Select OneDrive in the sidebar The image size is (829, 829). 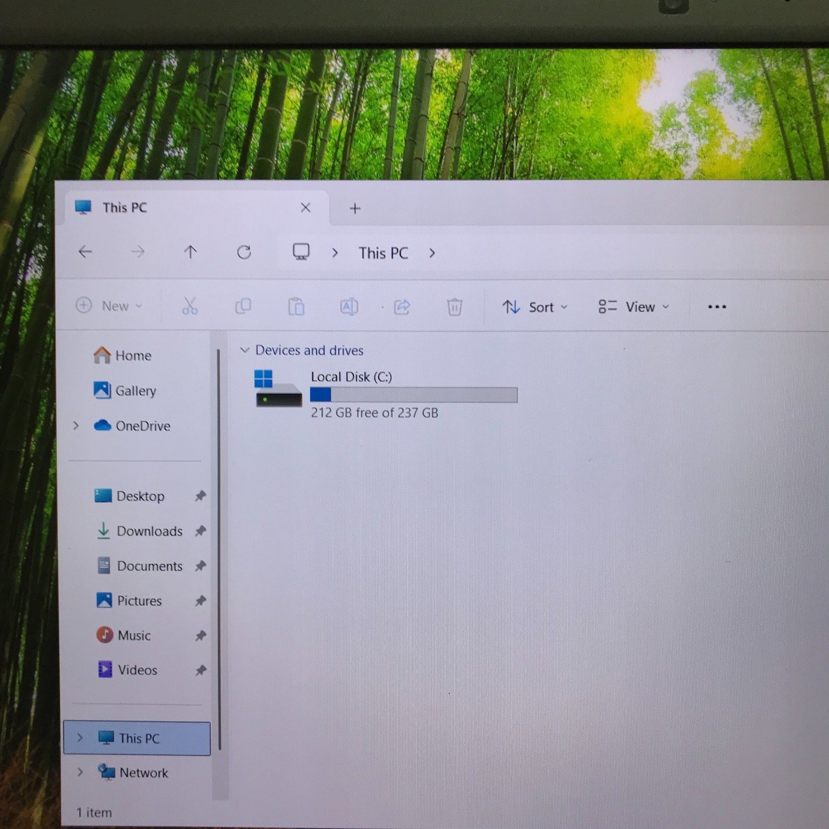[132, 425]
